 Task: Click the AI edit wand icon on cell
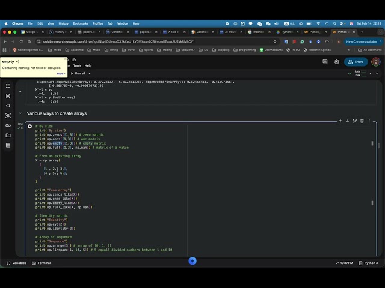tap(355, 121)
